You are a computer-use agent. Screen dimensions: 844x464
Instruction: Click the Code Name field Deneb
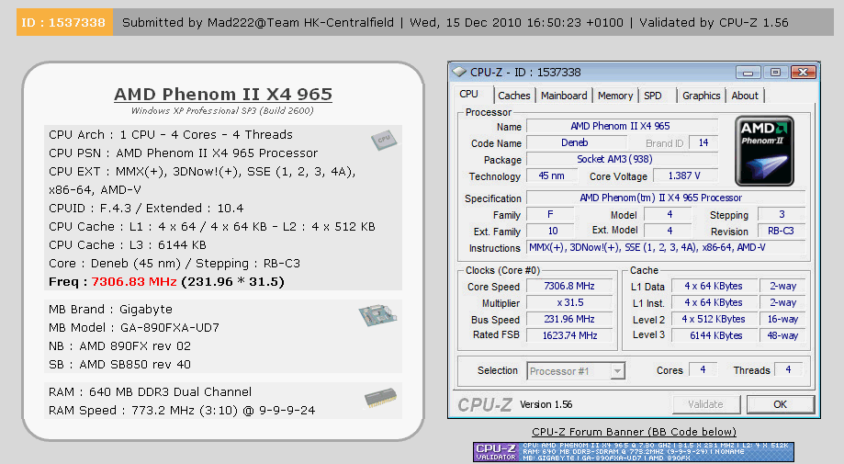click(577, 142)
